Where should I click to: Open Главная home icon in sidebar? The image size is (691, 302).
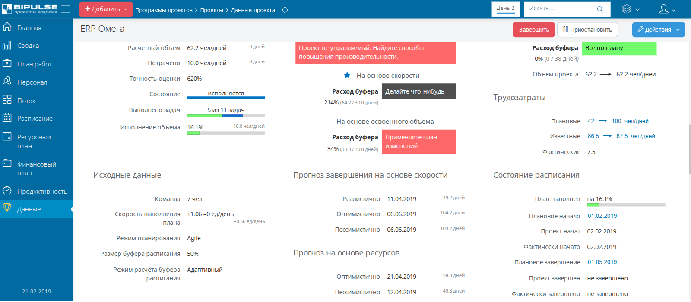(x=7, y=27)
